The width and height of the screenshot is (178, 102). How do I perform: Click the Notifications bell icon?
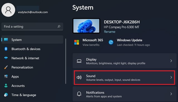point(79,94)
